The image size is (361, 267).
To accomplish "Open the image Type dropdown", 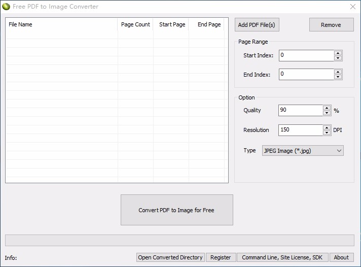I will (x=303, y=151).
